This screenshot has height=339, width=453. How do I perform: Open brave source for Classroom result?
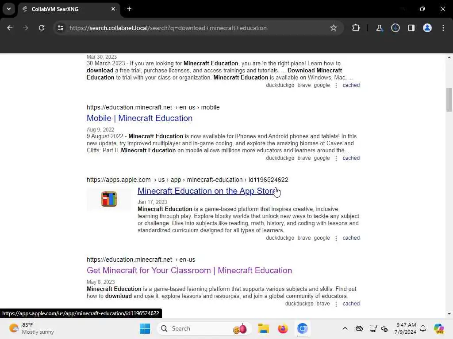click(323, 304)
